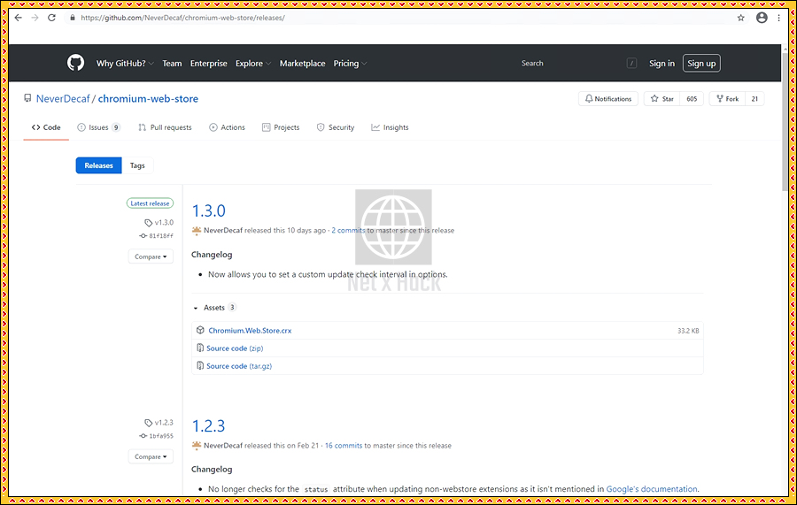Click the 81f18ff commit icon
The image size is (797, 505).
click(x=143, y=236)
